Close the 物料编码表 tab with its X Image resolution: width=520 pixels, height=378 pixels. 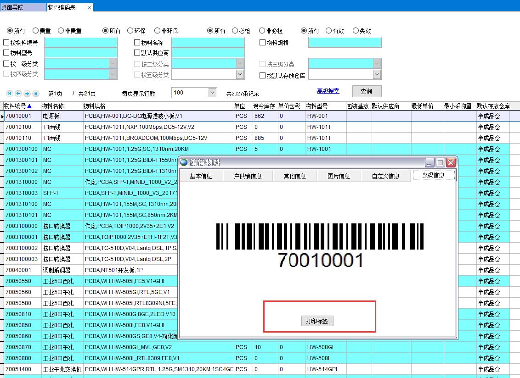click(x=89, y=7)
